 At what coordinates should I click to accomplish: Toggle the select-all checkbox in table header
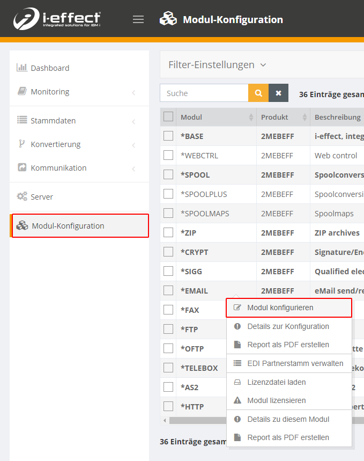[168, 116]
